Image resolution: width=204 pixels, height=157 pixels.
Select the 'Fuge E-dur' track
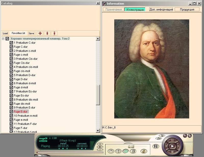[x=21, y=112]
